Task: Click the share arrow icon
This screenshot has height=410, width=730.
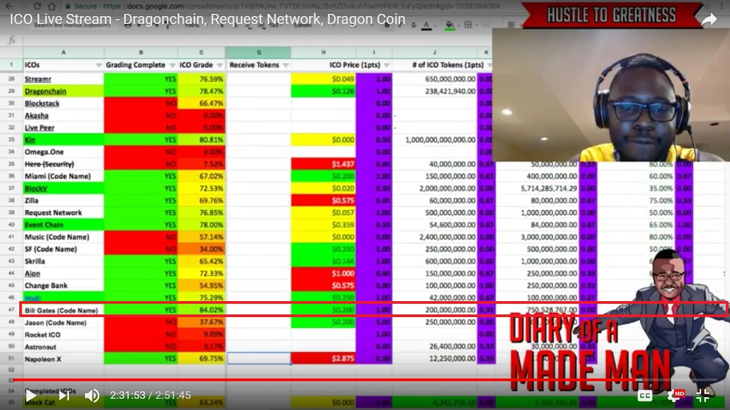Action: click(709, 20)
